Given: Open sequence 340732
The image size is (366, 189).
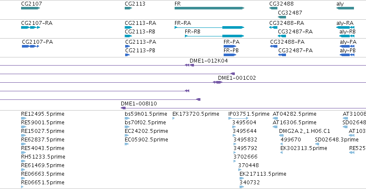Looking at the screenshot, I should coord(242,187).
